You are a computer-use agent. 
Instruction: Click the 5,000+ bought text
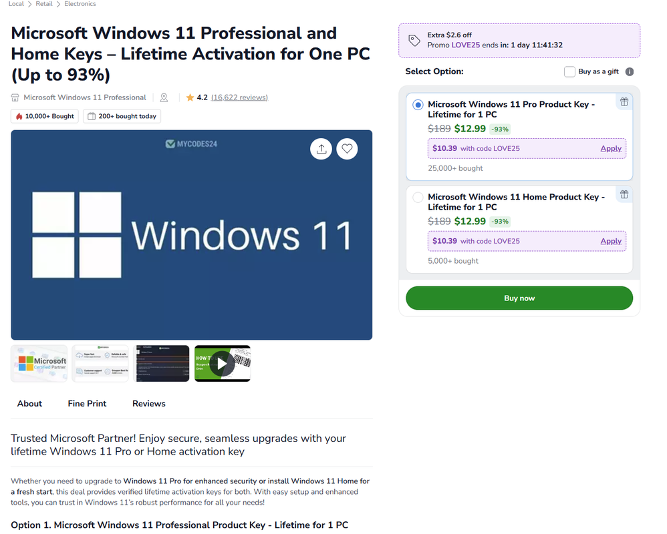point(453,261)
